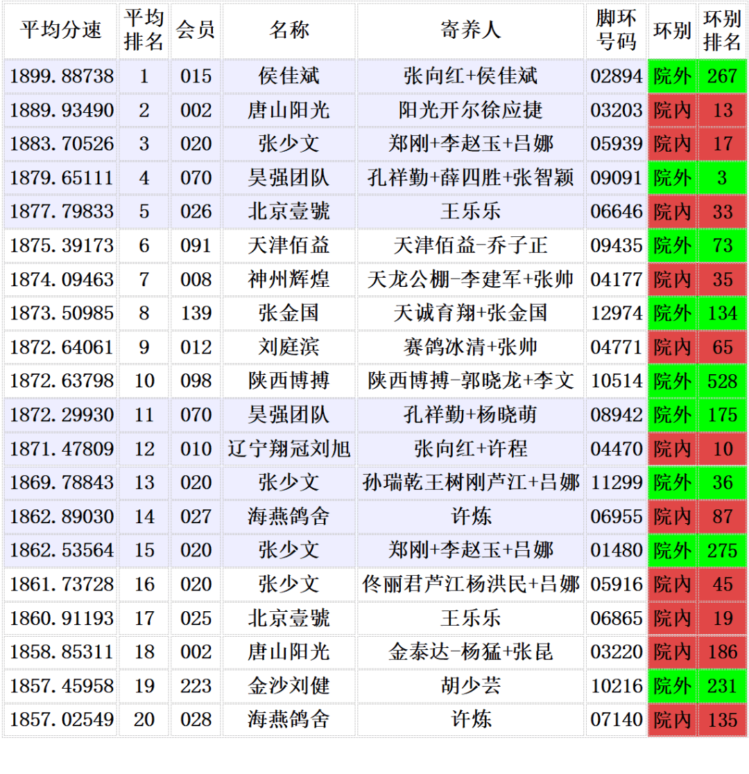Click owner cell 天津佰益-乔子正
The width and height of the screenshot is (749, 774).
coord(470,246)
